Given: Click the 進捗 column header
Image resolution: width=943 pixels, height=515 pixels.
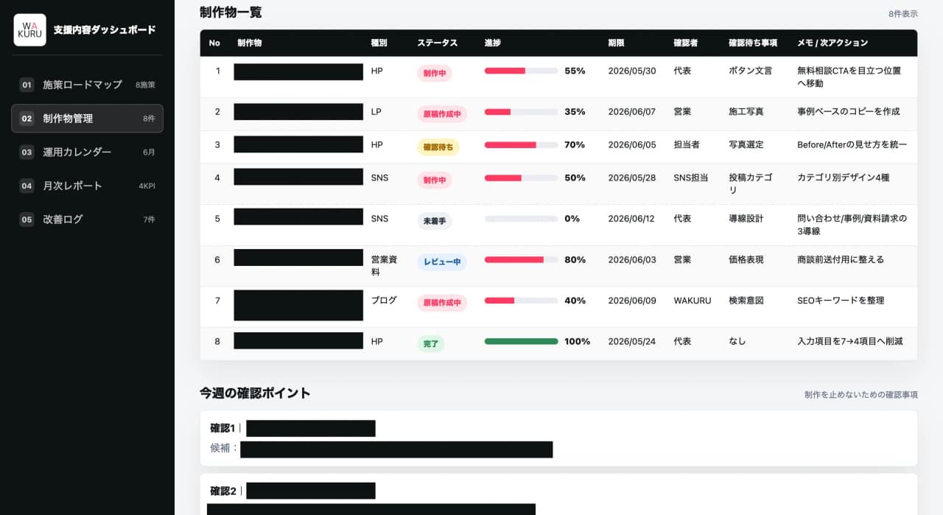Looking at the screenshot, I should pos(493,43).
